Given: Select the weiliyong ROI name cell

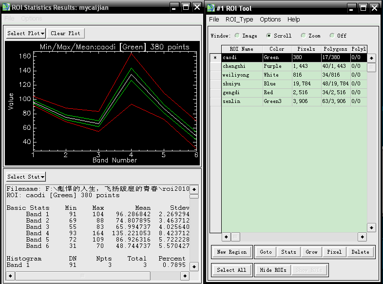Looking at the screenshot, I should point(242,75).
